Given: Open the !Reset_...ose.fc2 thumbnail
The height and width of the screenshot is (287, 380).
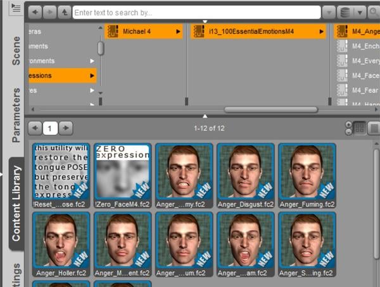Looking at the screenshot, I should [61, 176].
